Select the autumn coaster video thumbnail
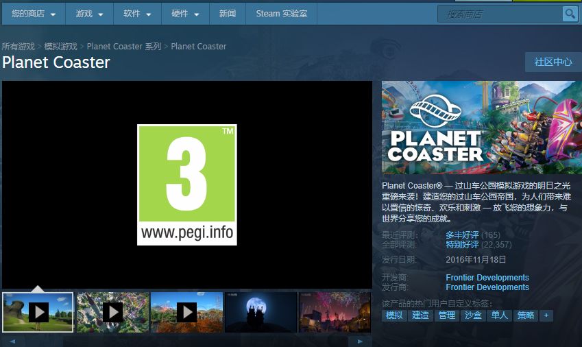 pyautogui.click(x=186, y=312)
